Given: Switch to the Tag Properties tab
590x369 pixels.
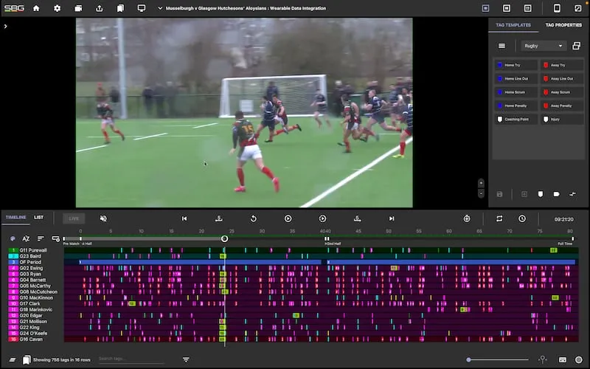Looking at the screenshot, I should point(563,25).
